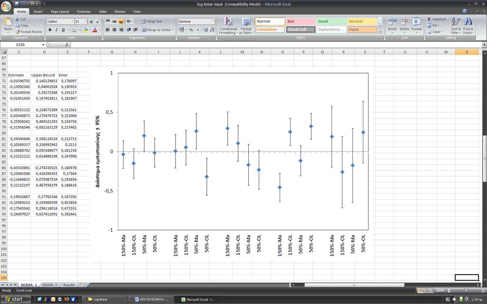487x304 pixels.
Task: Center text horizontally
Action: (x=114, y=30)
